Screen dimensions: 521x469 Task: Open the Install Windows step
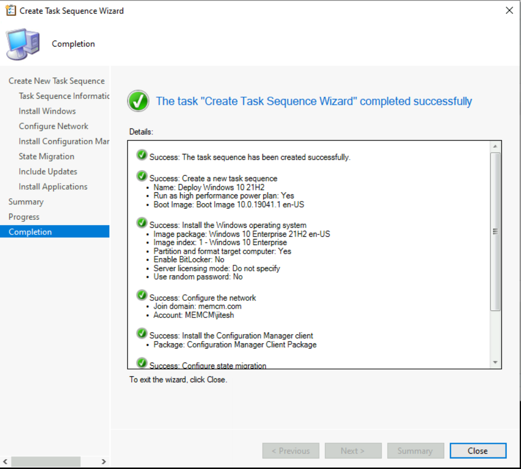point(47,111)
